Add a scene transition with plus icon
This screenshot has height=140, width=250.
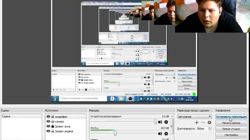[x=197, y=122]
